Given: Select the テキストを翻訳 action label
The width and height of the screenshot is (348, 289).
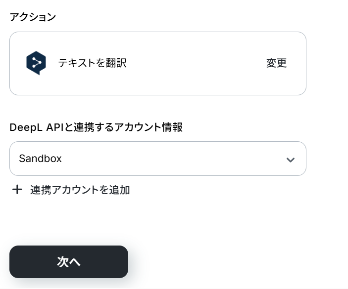Looking at the screenshot, I should click(x=93, y=63).
